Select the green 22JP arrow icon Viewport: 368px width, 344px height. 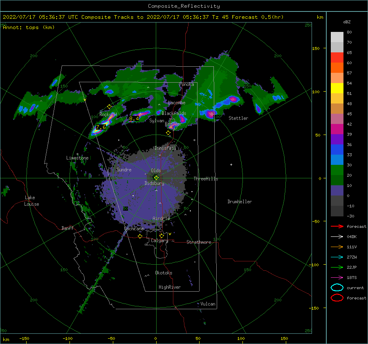337,267
